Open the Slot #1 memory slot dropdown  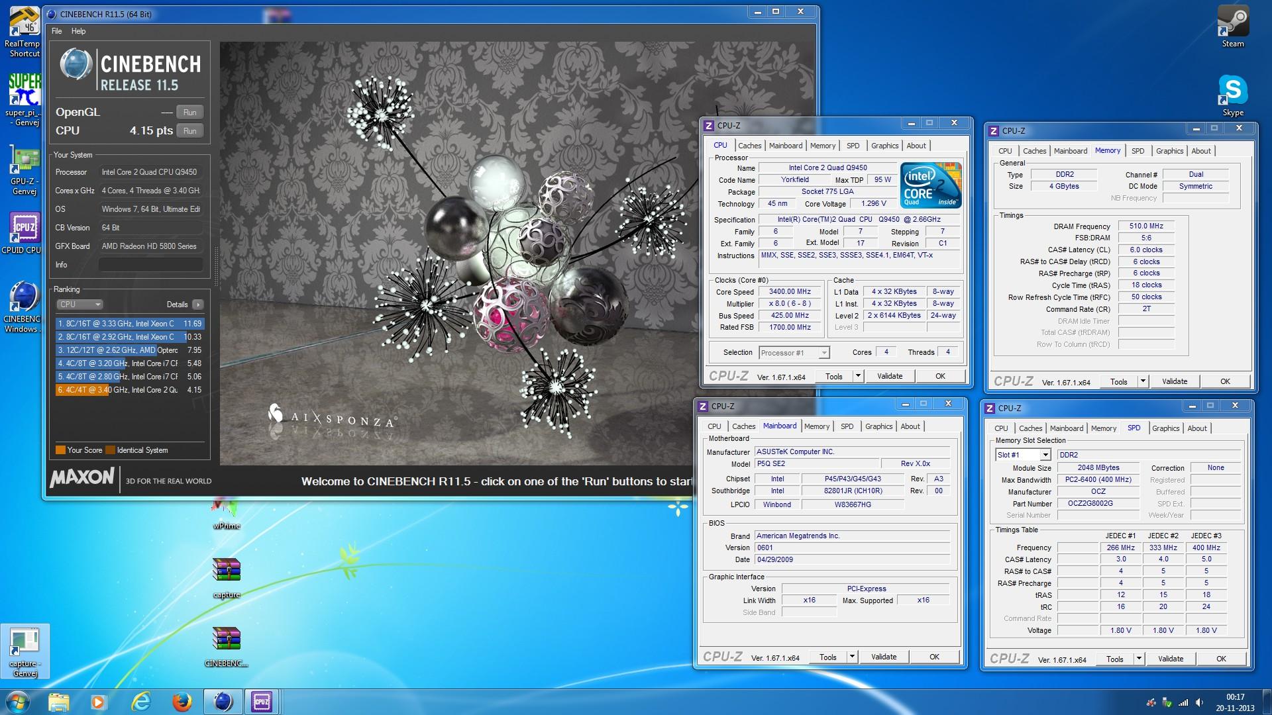point(1023,455)
